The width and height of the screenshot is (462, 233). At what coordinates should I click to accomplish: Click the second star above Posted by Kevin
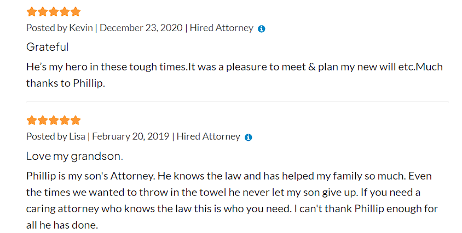[x=43, y=12]
